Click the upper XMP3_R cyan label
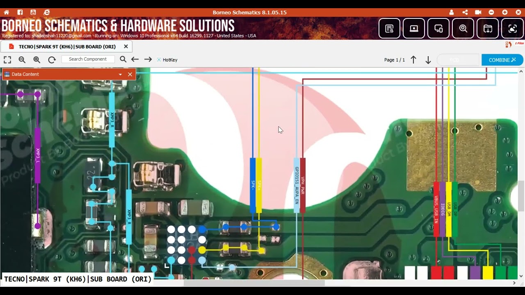This screenshot has height=295, width=525. point(112,120)
